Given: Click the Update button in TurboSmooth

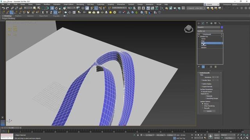Looking at the screenshot, I should (209, 111).
